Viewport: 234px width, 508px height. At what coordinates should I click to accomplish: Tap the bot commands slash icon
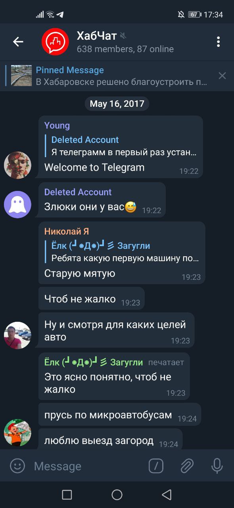tap(156, 466)
